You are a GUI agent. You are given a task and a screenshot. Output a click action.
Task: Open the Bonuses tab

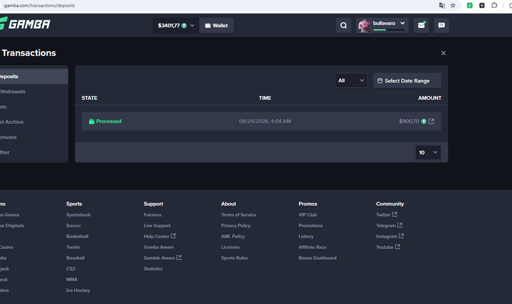(x=34, y=137)
